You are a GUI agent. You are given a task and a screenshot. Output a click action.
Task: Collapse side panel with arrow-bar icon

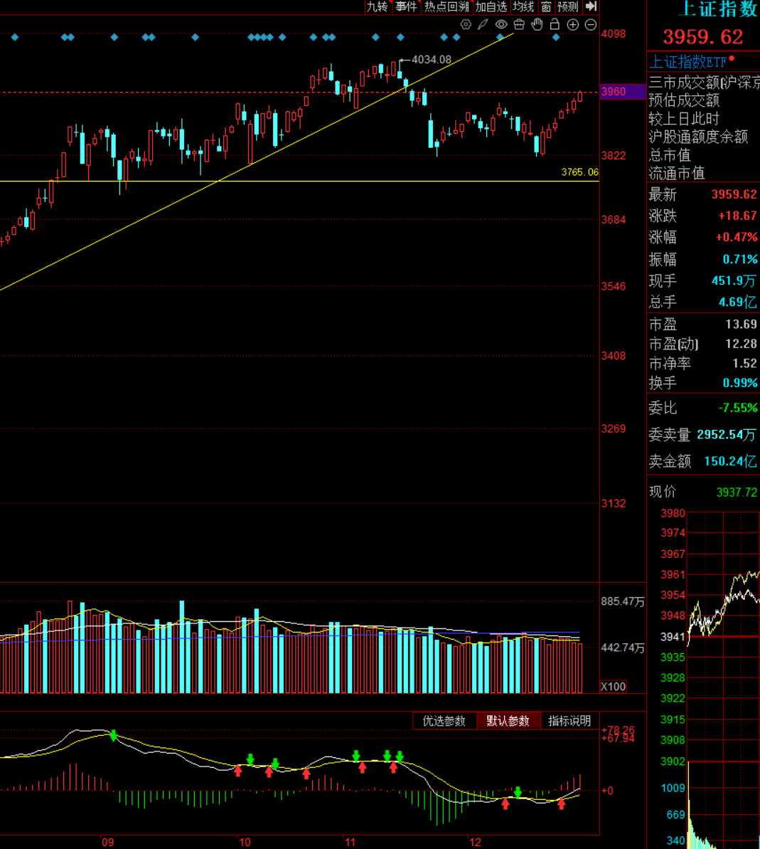coord(591,6)
